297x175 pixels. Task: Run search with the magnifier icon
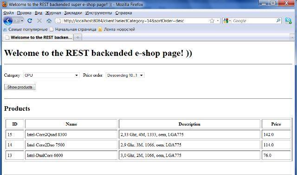tap(278, 20)
